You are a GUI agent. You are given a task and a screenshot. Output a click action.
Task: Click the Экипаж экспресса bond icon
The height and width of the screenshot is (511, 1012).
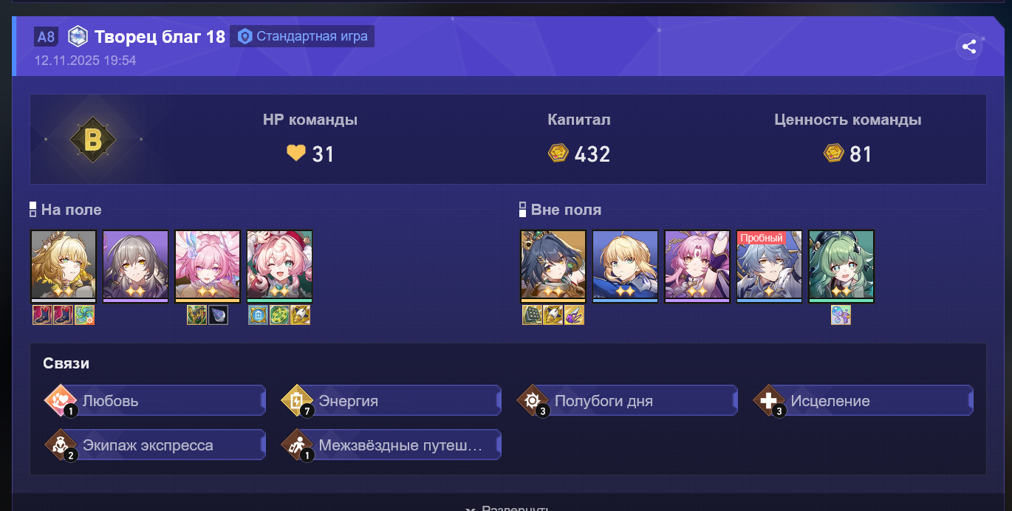[61, 445]
